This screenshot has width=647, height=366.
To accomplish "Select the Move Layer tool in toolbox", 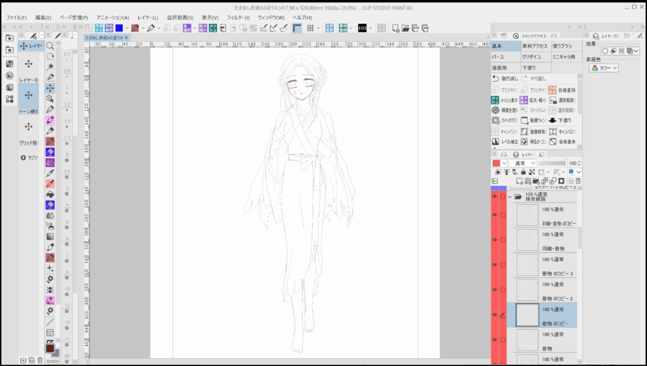I will point(50,88).
